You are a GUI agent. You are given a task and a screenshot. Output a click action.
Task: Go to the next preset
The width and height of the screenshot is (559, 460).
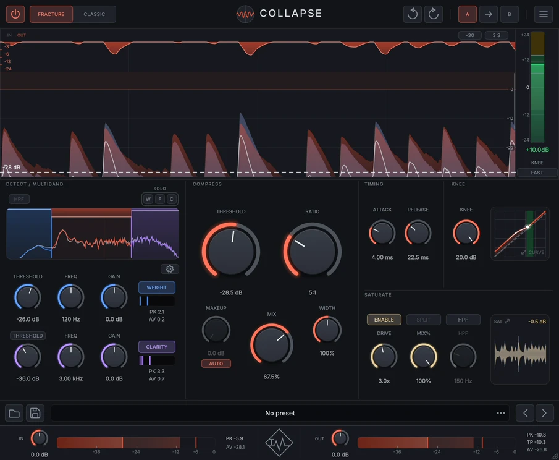click(x=544, y=413)
